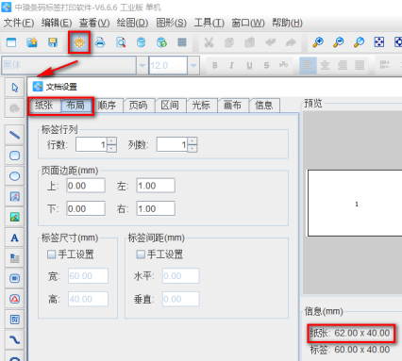Select the barcode drawing tool
The image size is (402, 361).
coord(14,278)
